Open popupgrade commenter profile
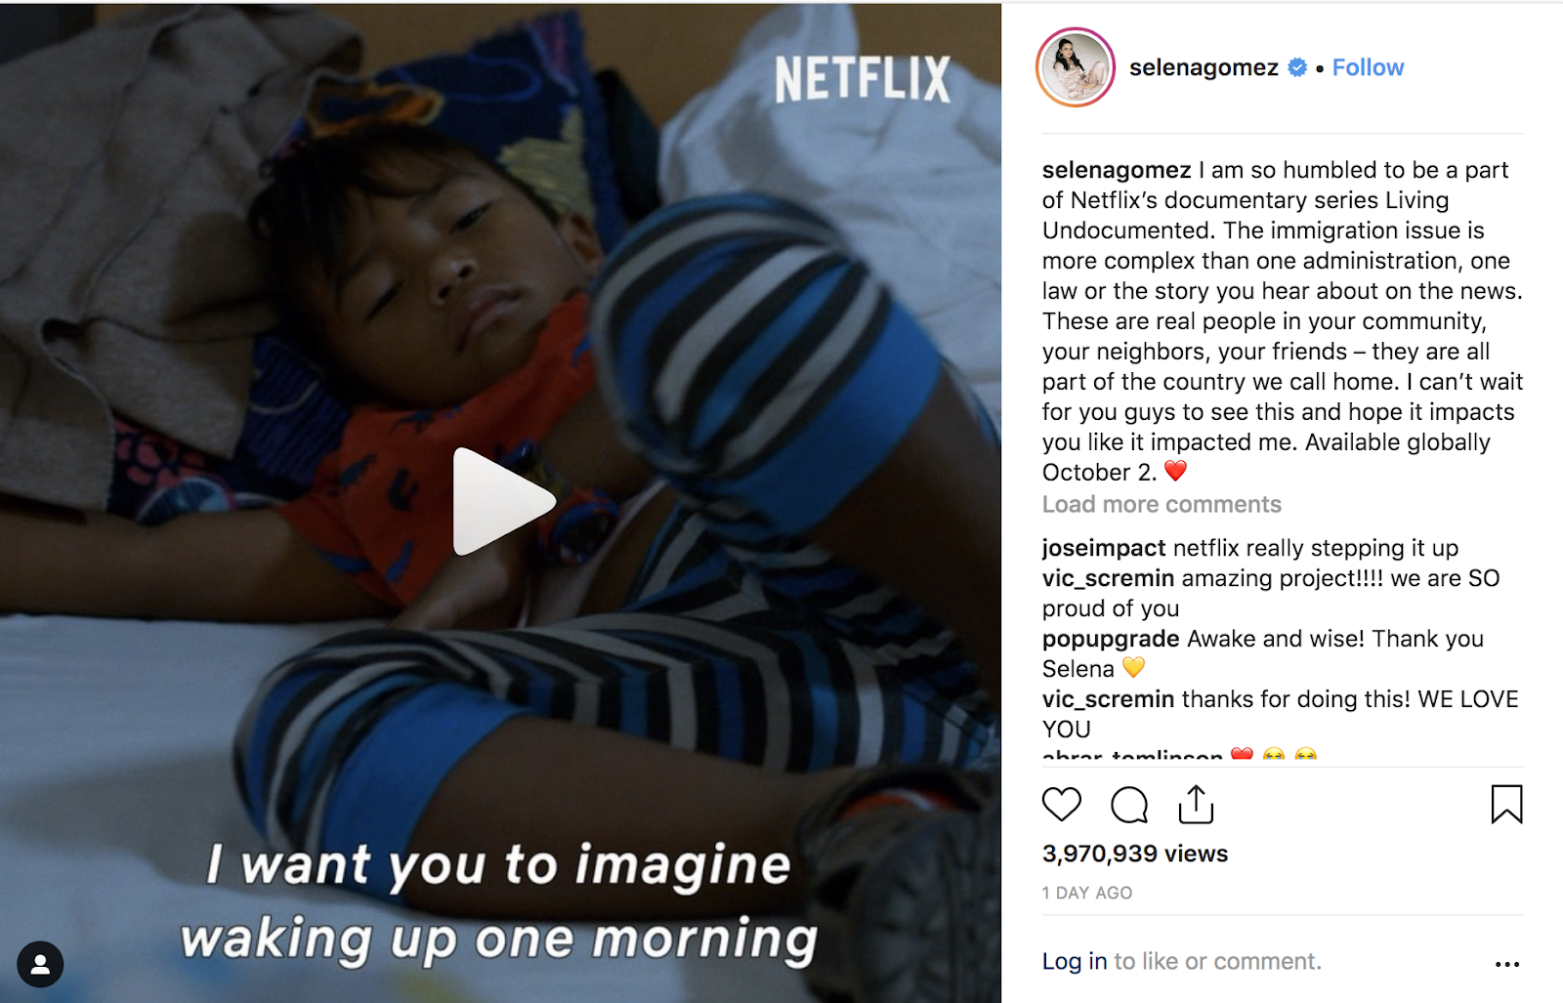Screen dimensions: 1563x1003 pos(1111,639)
